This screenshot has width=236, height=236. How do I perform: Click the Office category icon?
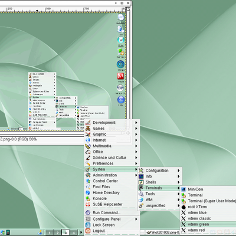(88, 152)
